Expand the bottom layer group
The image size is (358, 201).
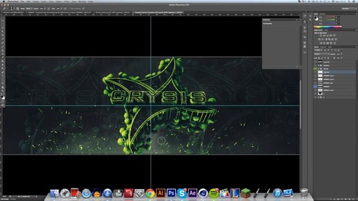pyautogui.click(x=318, y=97)
